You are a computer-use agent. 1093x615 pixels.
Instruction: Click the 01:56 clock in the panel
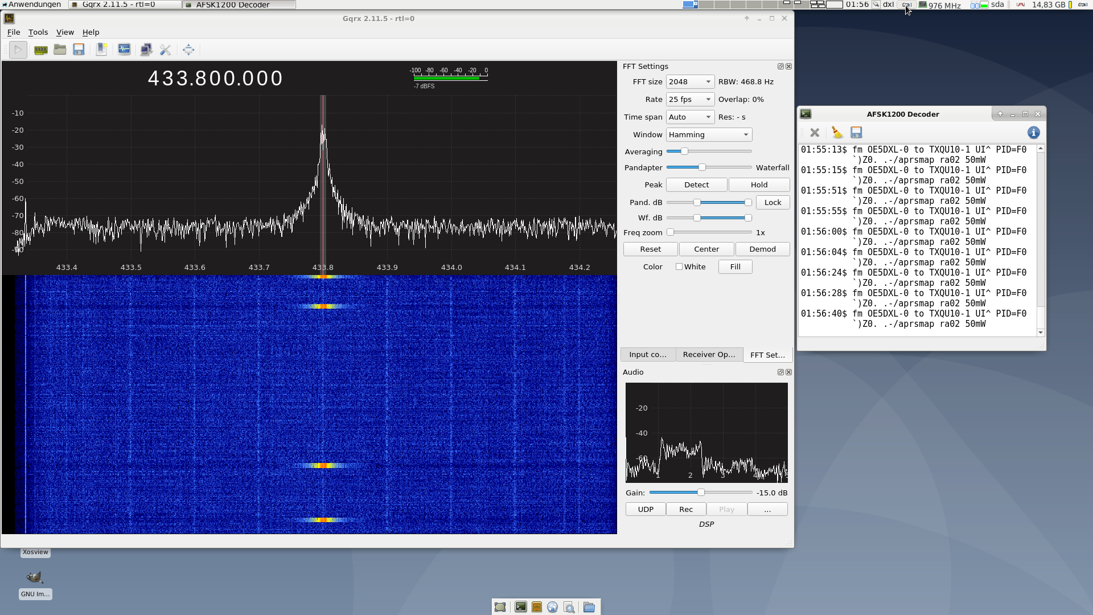coord(857,5)
